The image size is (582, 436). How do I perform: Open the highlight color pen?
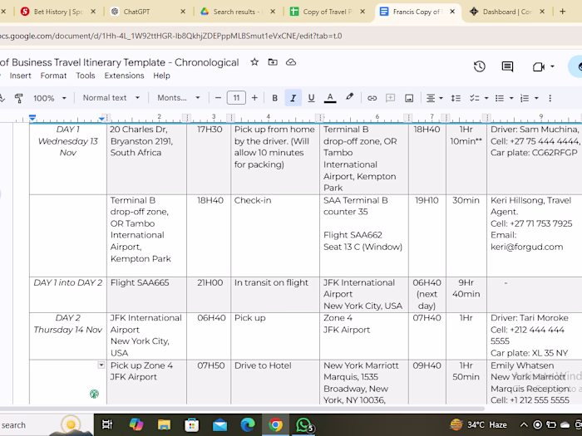349,97
